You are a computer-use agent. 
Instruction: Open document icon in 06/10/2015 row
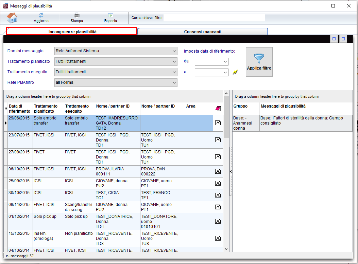[x=218, y=171]
